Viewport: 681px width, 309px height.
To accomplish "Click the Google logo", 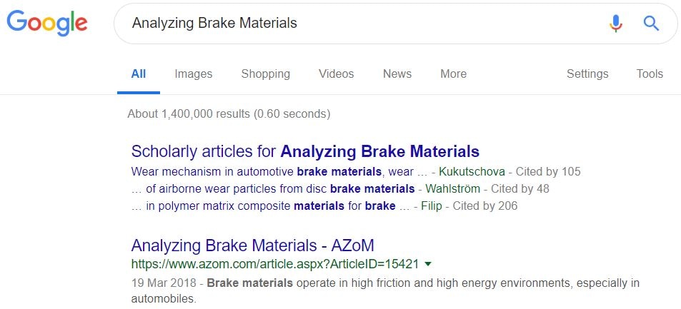I will 47,23.
